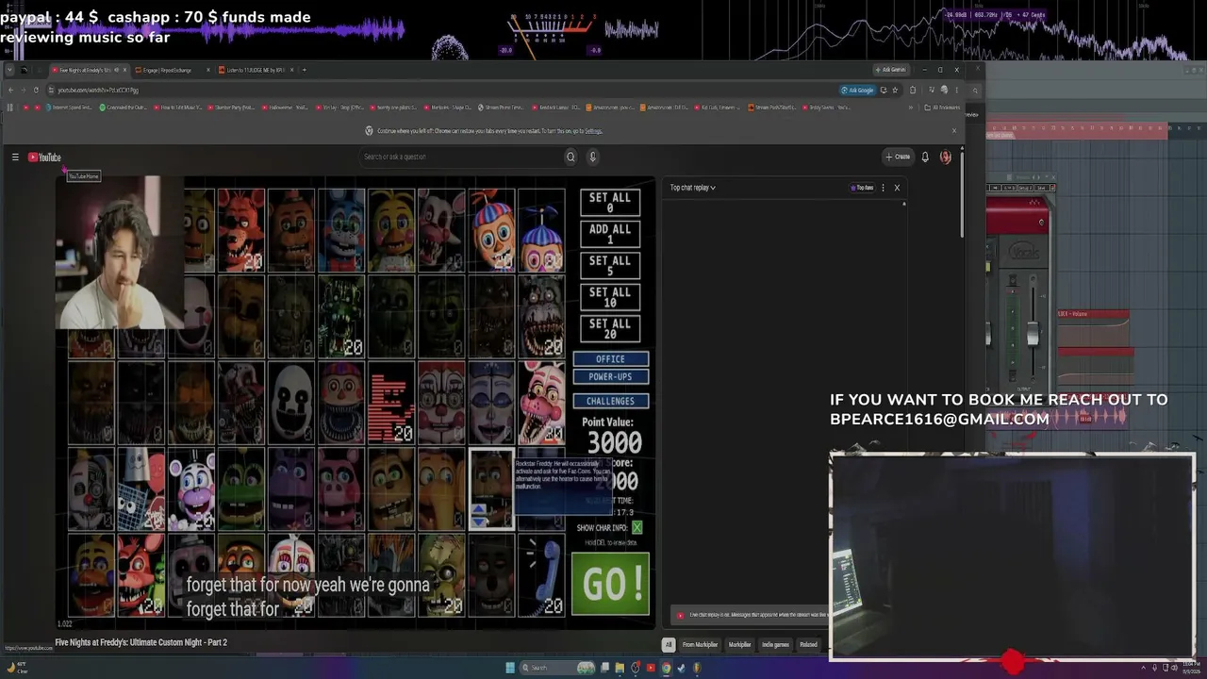
Task: Open Task View on the taskbar
Action: coord(604,668)
